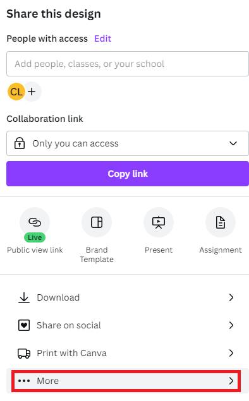
Task: Select the Brand Template icon
Action: tap(97, 222)
